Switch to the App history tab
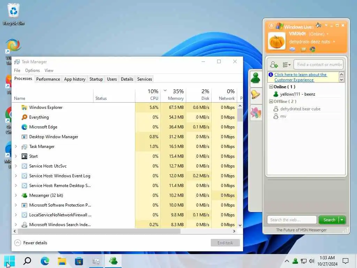Image resolution: width=357 pixels, height=268 pixels. (x=75, y=79)
